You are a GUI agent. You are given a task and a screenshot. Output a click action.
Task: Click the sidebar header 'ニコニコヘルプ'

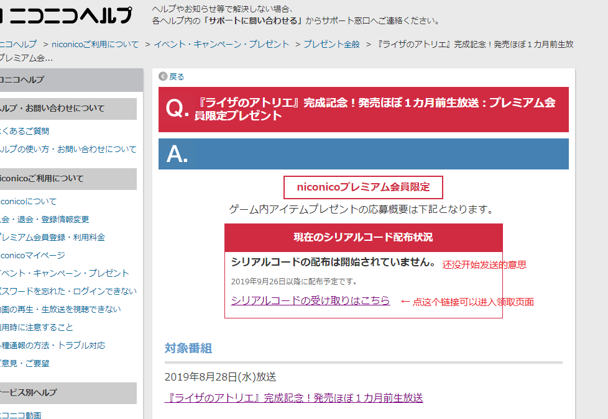[x=71, y=80]
